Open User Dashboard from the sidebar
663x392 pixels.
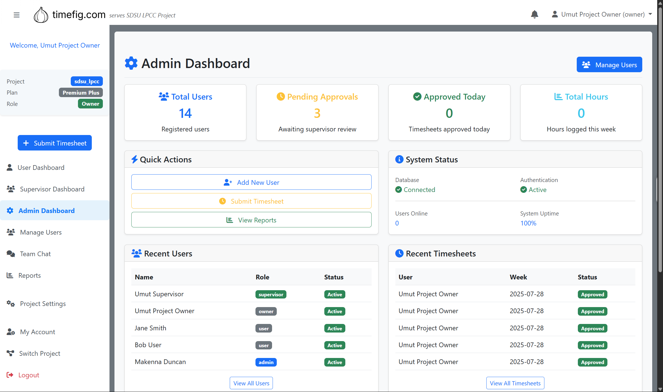click(x=41, y=167)
